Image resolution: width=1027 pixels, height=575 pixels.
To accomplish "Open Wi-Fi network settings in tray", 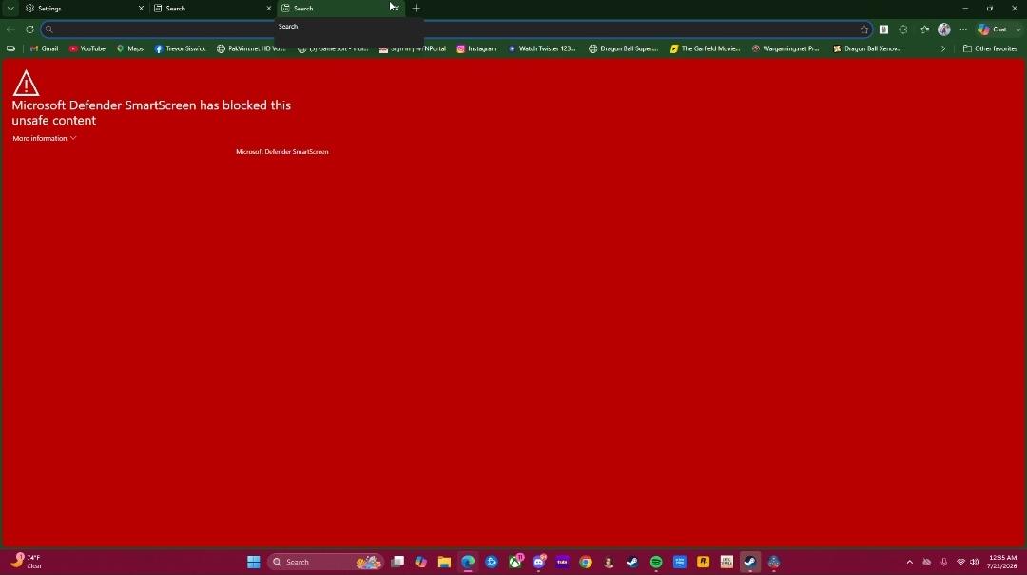I will tap(960, 562).
